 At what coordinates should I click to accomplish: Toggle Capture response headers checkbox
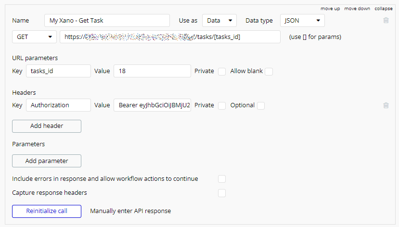222,193
